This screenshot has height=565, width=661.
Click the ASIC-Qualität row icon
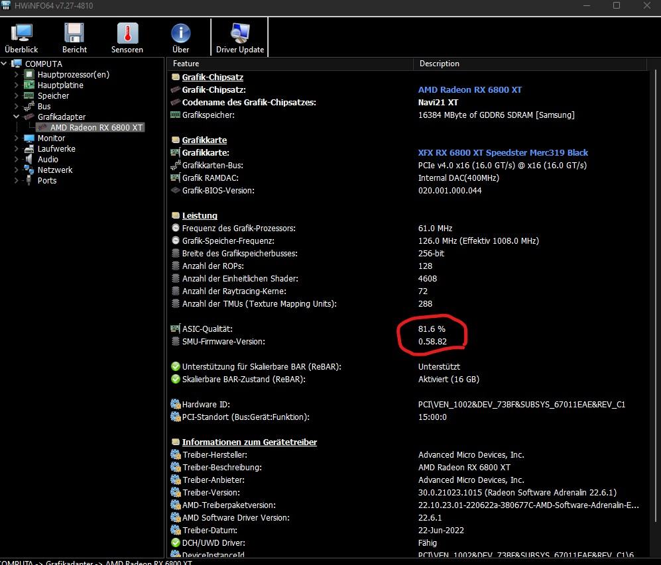pyautogui.click(x=176, y=329)
